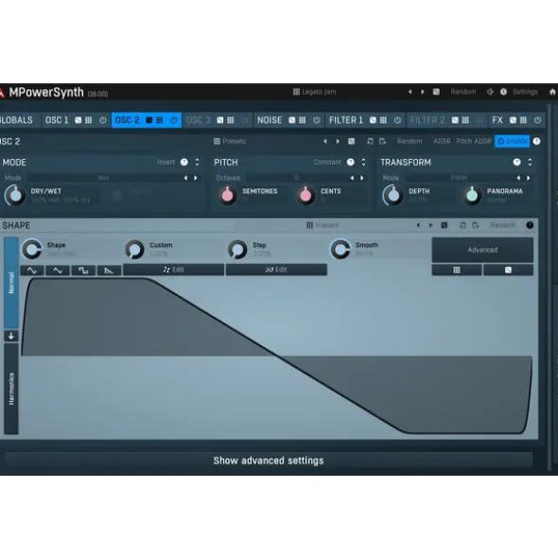Image resolution: width=558 pixels, height=559 pixels.
Task: Open the OSC 1 presets grid icon
Action: point(88,120)
